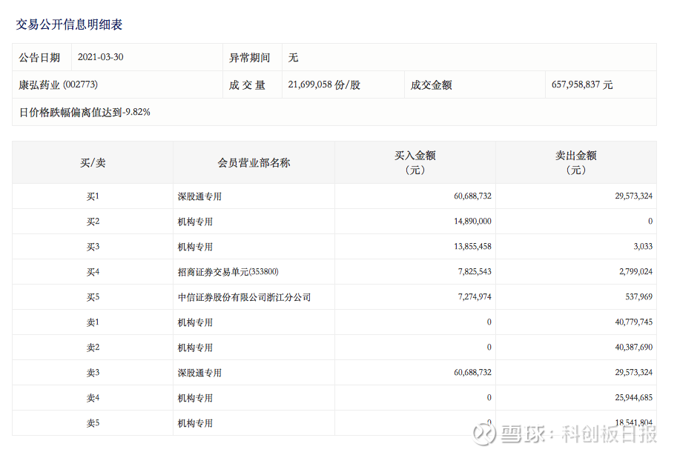Click the buy amount 13,855,458
The height and width of the screenshot is (455, 677).
[x=466, y=247]
